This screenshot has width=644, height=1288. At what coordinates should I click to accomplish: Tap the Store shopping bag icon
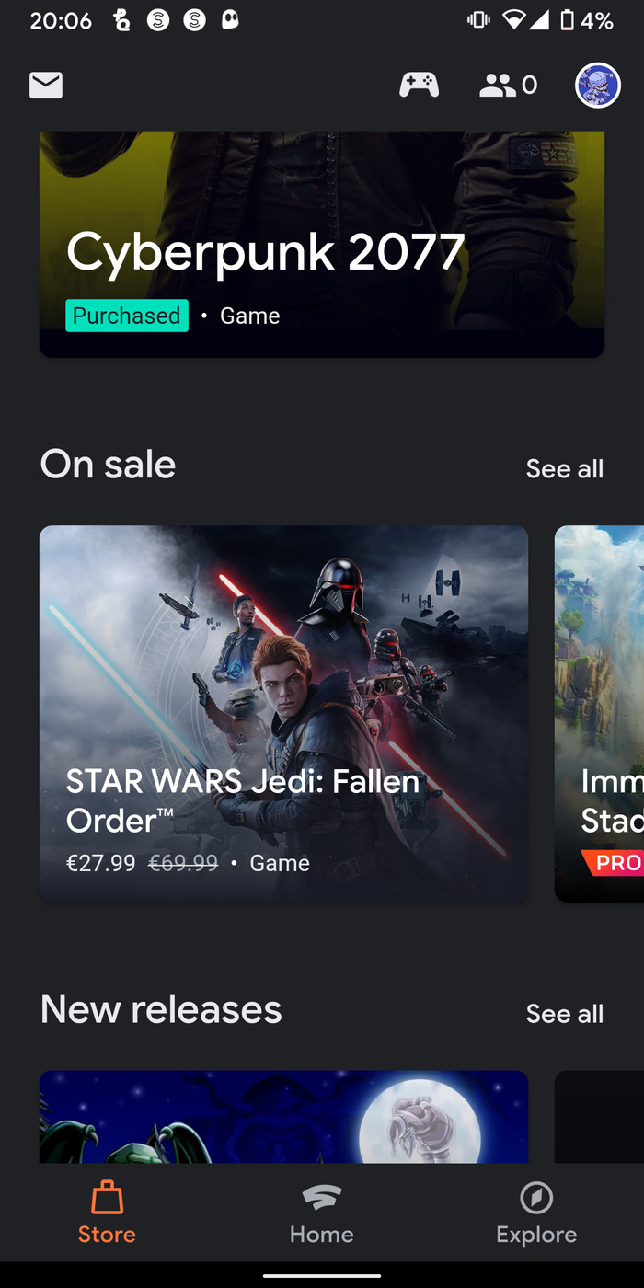[x=107, y=1197]
